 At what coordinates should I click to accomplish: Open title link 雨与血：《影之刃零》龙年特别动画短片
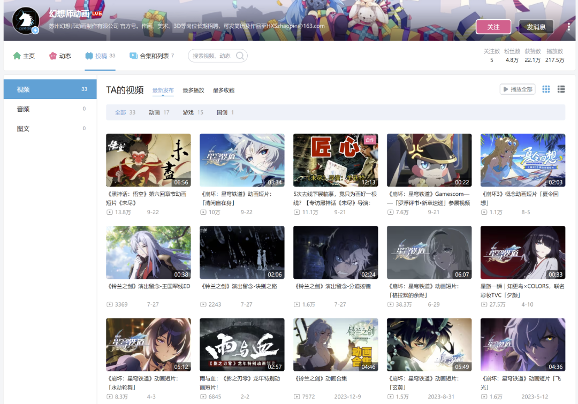pos(240,383)
